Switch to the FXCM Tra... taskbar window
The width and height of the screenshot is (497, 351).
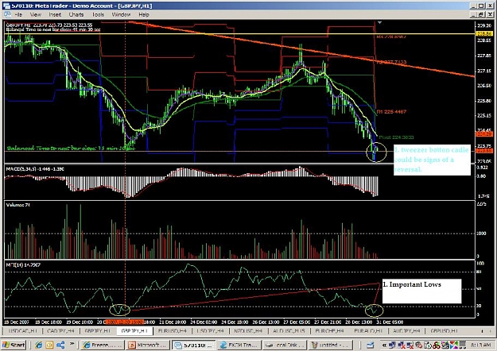(x=239, y=345)
